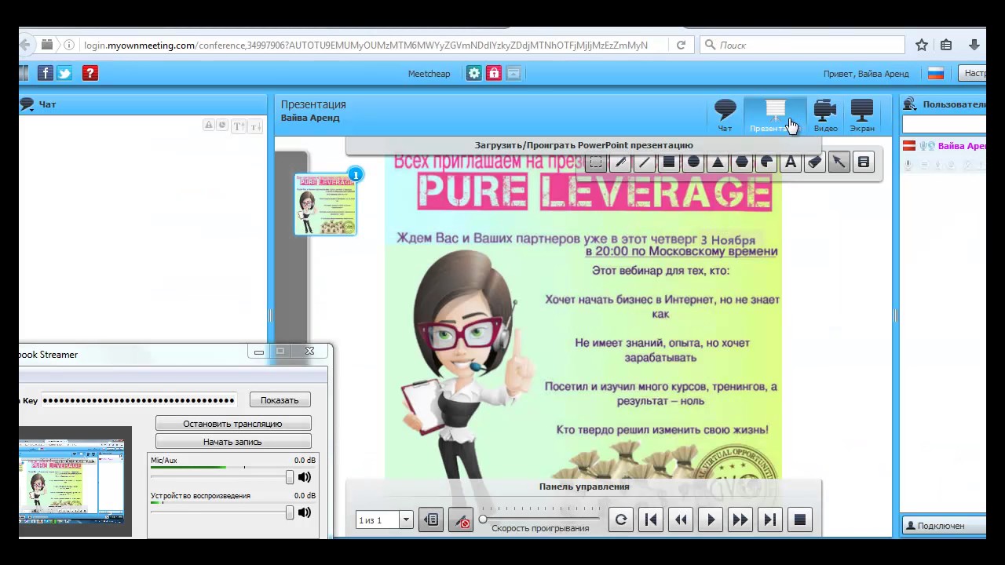This screenshot has height=565, width=1005.
Task: Switch to the Презентация tab
Action: (x=774, y=115)
